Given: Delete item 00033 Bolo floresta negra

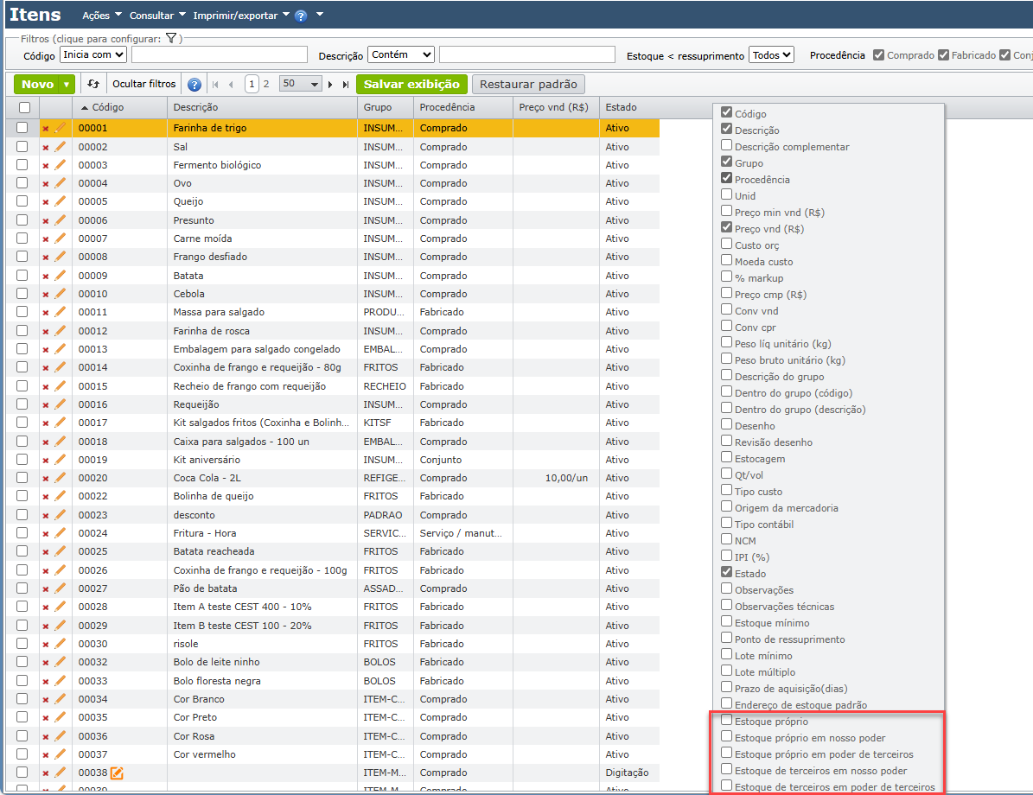Looking at the screenshot, I should (46, 681).
